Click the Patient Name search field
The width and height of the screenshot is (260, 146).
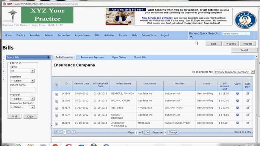tap(23, 90)
